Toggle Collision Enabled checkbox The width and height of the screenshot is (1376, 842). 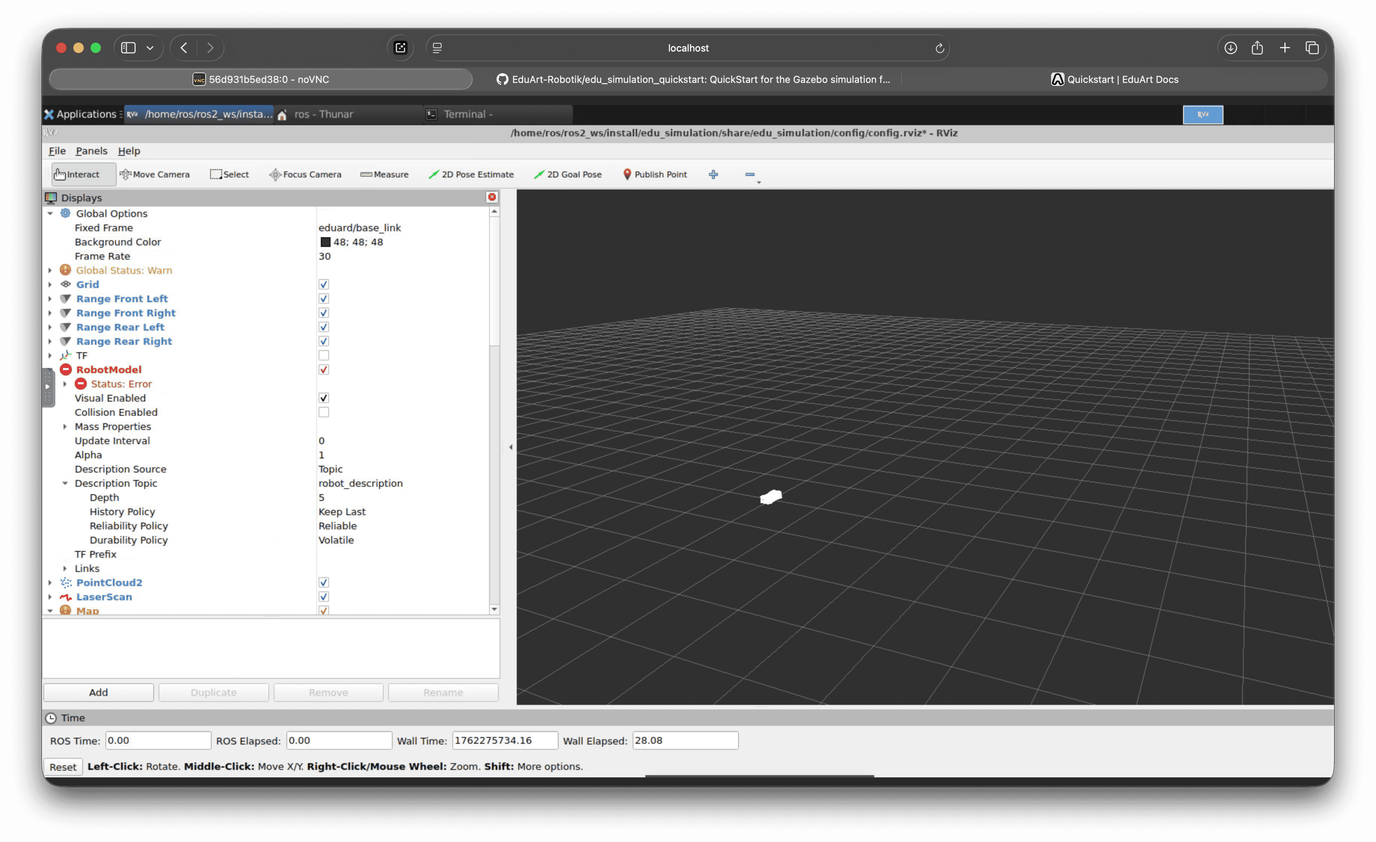tap(323, 412)
